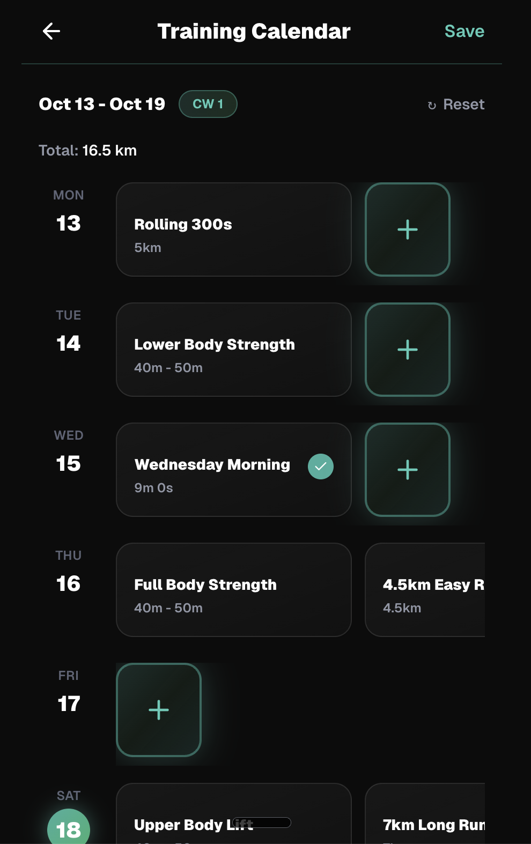The width and height of the screenshot is (531, 844).
Task: Select the CW 1 week badge
Action: click(208, 104)
